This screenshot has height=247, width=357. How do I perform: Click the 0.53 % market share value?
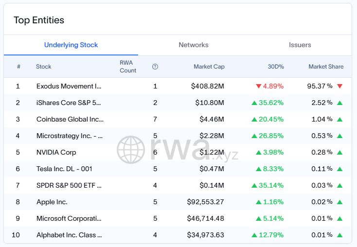click(322, 136)
